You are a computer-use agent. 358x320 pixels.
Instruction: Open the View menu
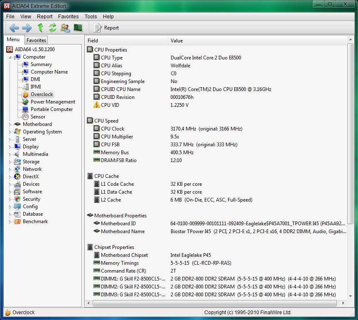[26, 17]
